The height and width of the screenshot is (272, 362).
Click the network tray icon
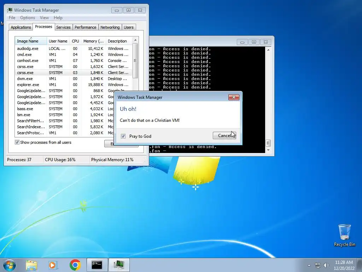point(318,265)
